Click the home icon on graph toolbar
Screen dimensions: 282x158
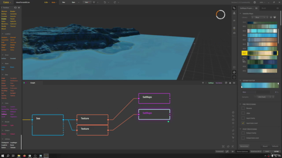(230, 83)
